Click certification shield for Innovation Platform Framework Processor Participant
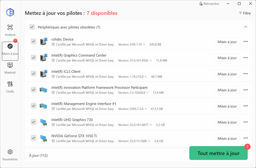This screenshot has width=256, height=168. [53, 93]
